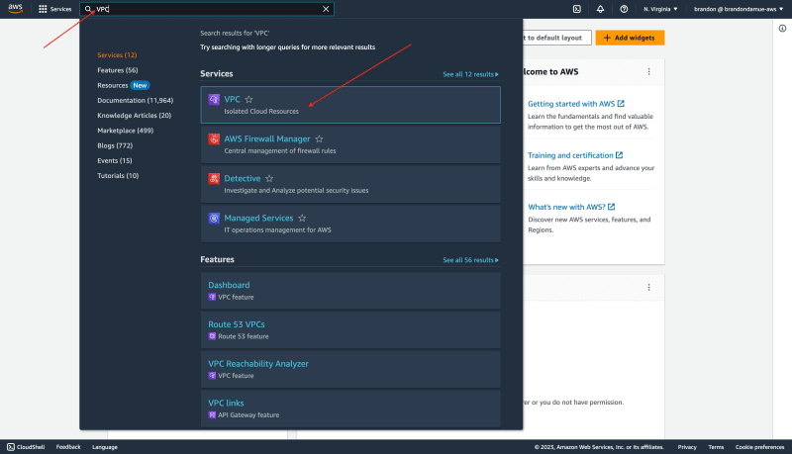This screenshot has width=792, height=454.
Task: Open the info panel icon at right edge
Action: 782,29
